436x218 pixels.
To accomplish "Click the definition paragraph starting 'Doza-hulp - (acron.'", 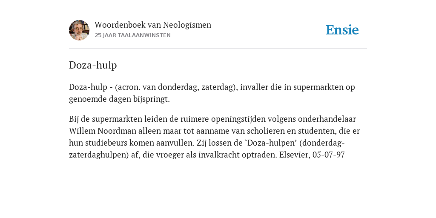I will coord(212,93).
